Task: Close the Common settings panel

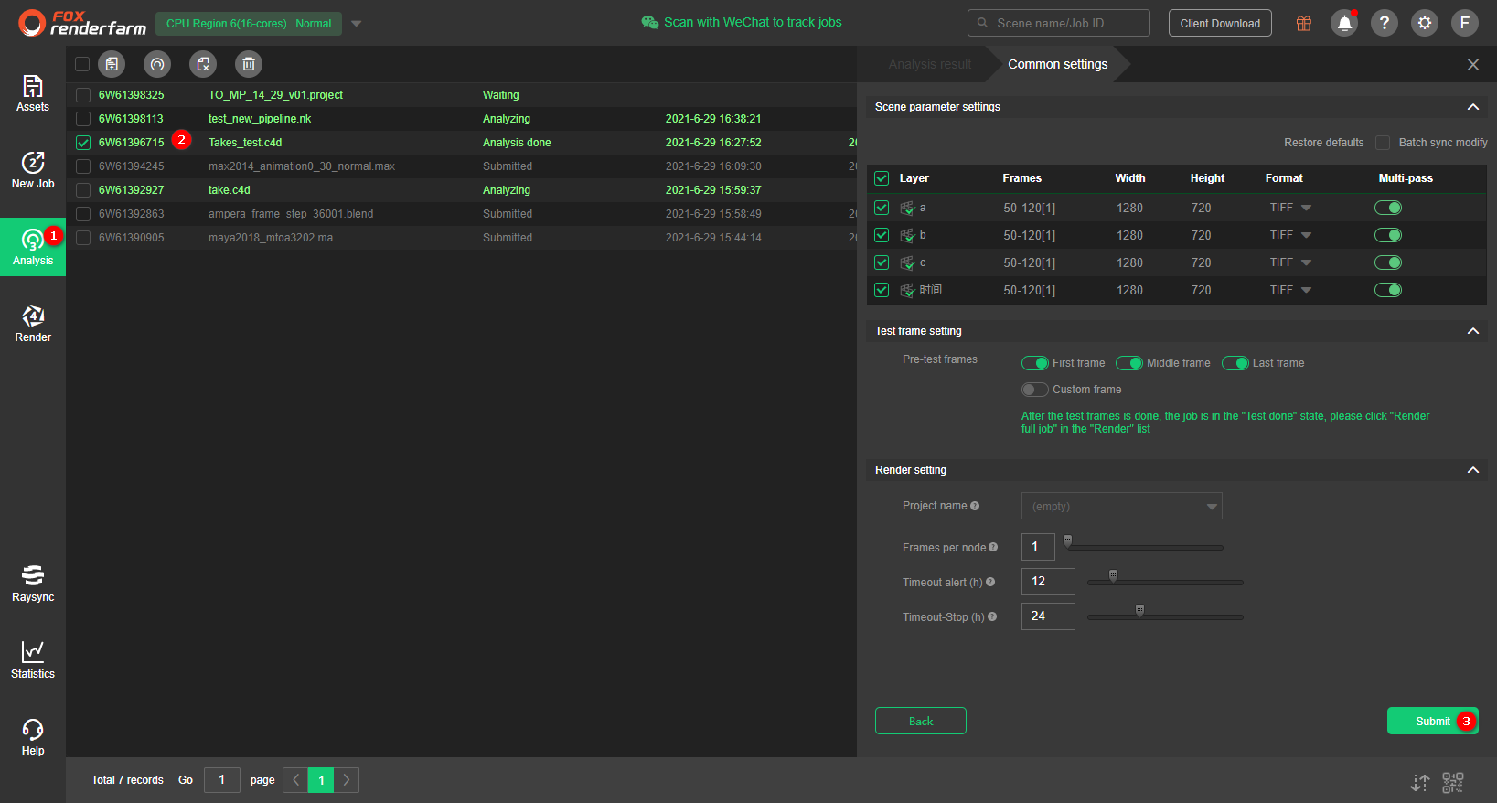Action: point(1473,64)
